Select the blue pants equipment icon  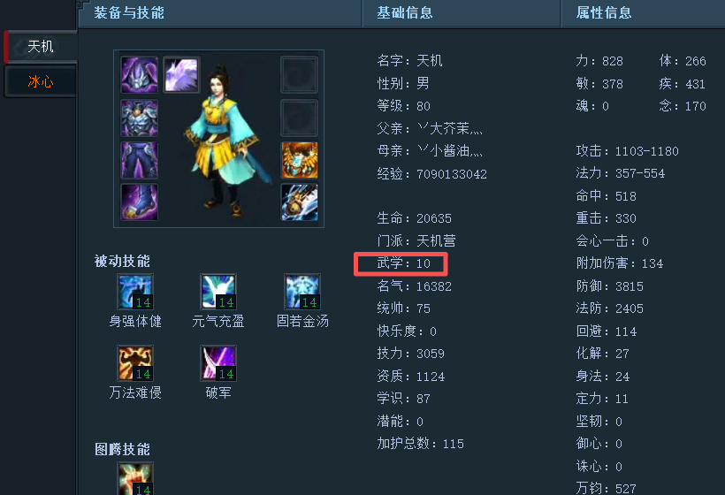[x=139, y=160]
